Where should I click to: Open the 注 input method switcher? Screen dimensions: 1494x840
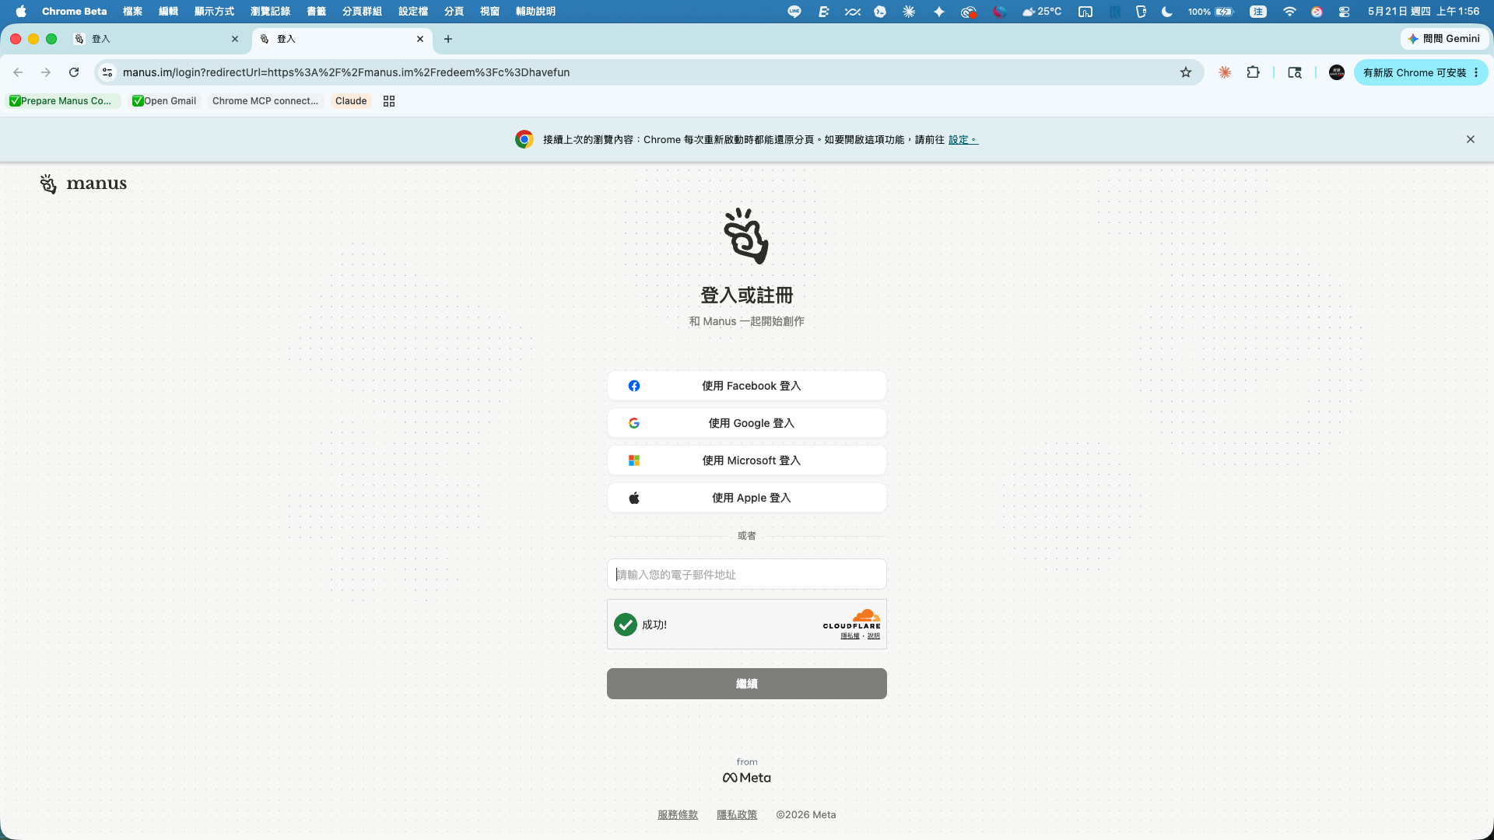1258,12
